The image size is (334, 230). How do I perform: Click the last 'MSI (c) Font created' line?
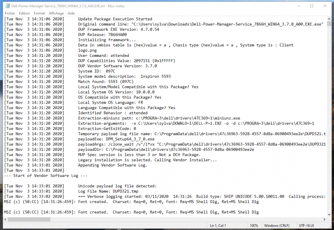click(x=131, y=212)
